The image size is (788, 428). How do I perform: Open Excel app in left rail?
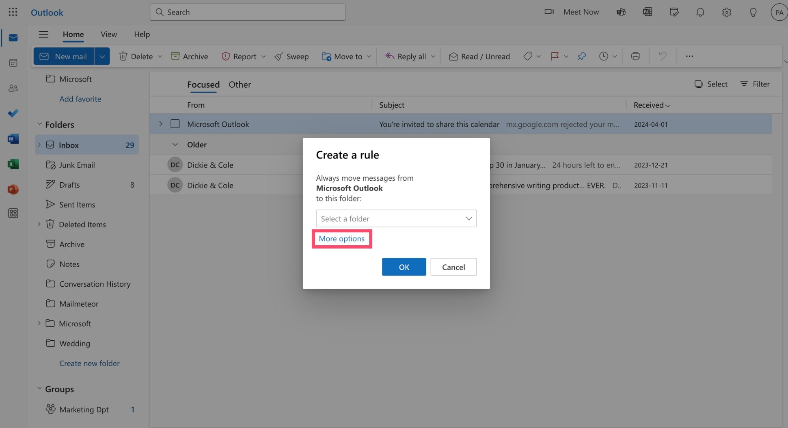[x=13, y=164]
